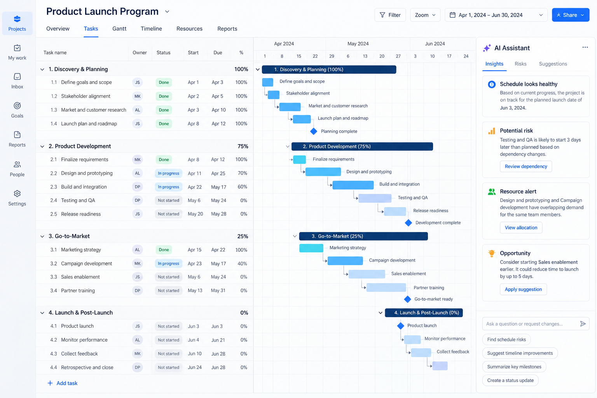Collapse Go-to-Market bar in Gantt chart
Viewport: 597px width, 398px height.
pyautogui.click(x=295, y=236)
